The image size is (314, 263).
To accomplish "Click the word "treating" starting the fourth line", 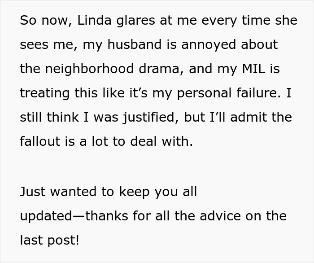I will pyautogui.click(x=45, y=93).
